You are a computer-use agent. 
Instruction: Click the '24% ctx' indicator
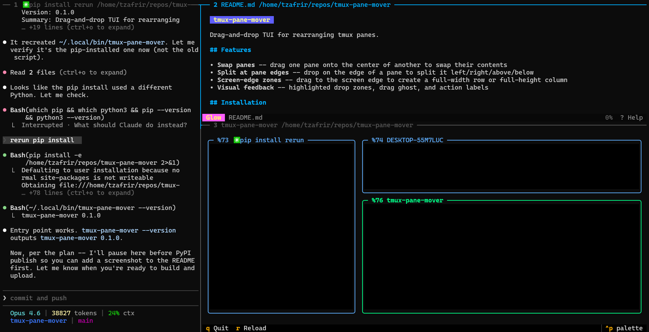[121, 313]
